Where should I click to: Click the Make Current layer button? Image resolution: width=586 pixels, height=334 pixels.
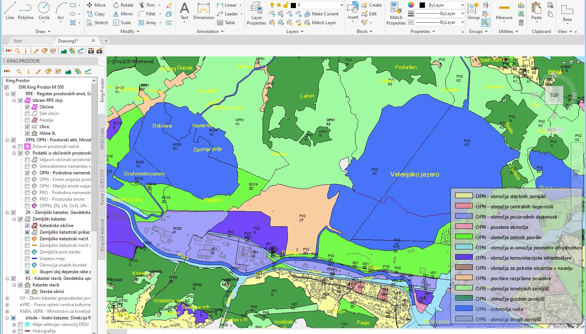[x=321, y=14]
